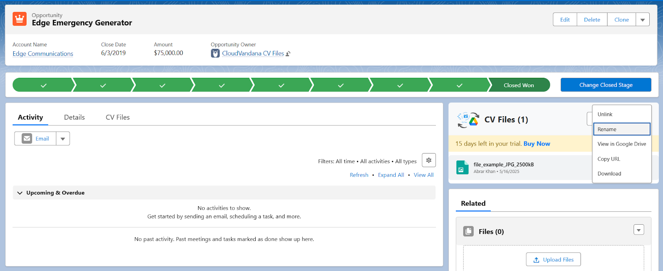Click the CV Files Google Drive logo

pyautogui.click(x=468, y=120)
